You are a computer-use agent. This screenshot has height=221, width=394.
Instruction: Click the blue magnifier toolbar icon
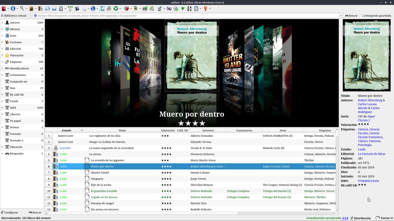click(x=47, y=9)
